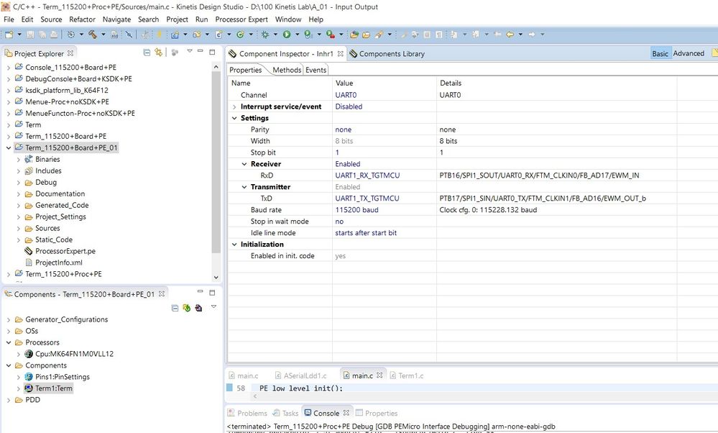Viewport: 718px width, 433px height.
Task: Maximize the Components view panel
Action: point(212,292)
